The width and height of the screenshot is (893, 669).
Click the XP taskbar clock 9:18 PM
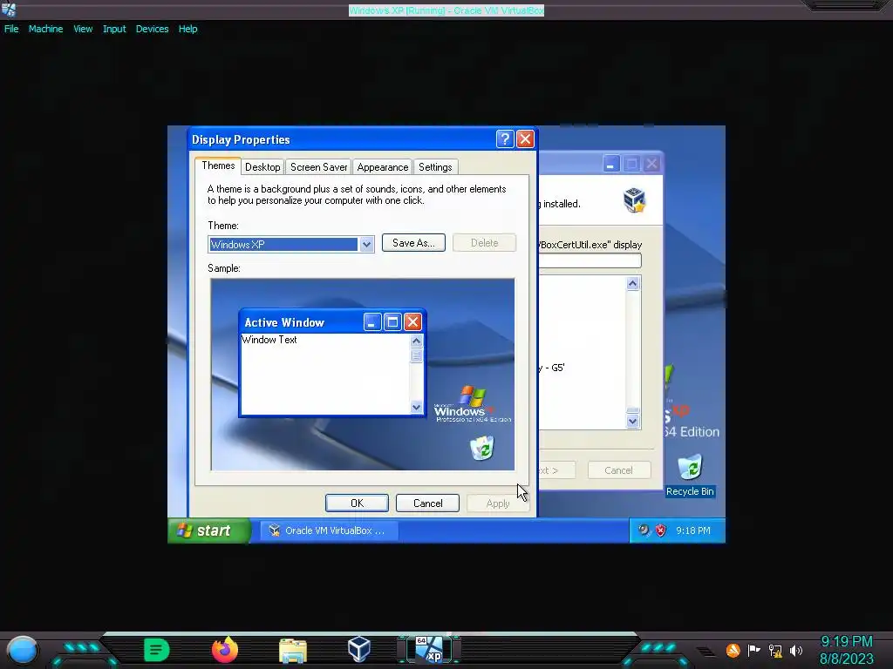[x=693, y=530]
